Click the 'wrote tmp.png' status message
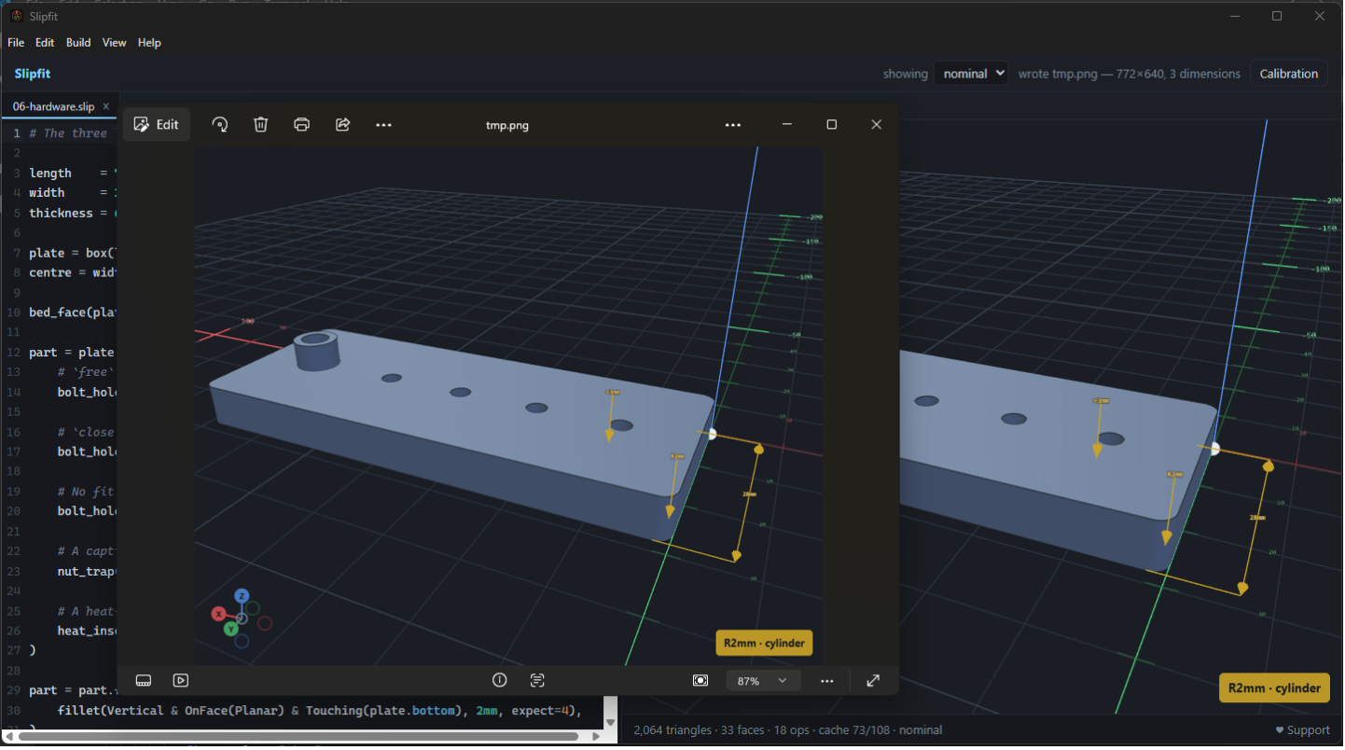The height and width of the screenshot is (750, 1345). pos(1129,74)
